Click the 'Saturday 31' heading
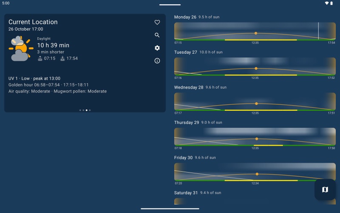This screenshot has height=213, width=340. click(186, 193)
